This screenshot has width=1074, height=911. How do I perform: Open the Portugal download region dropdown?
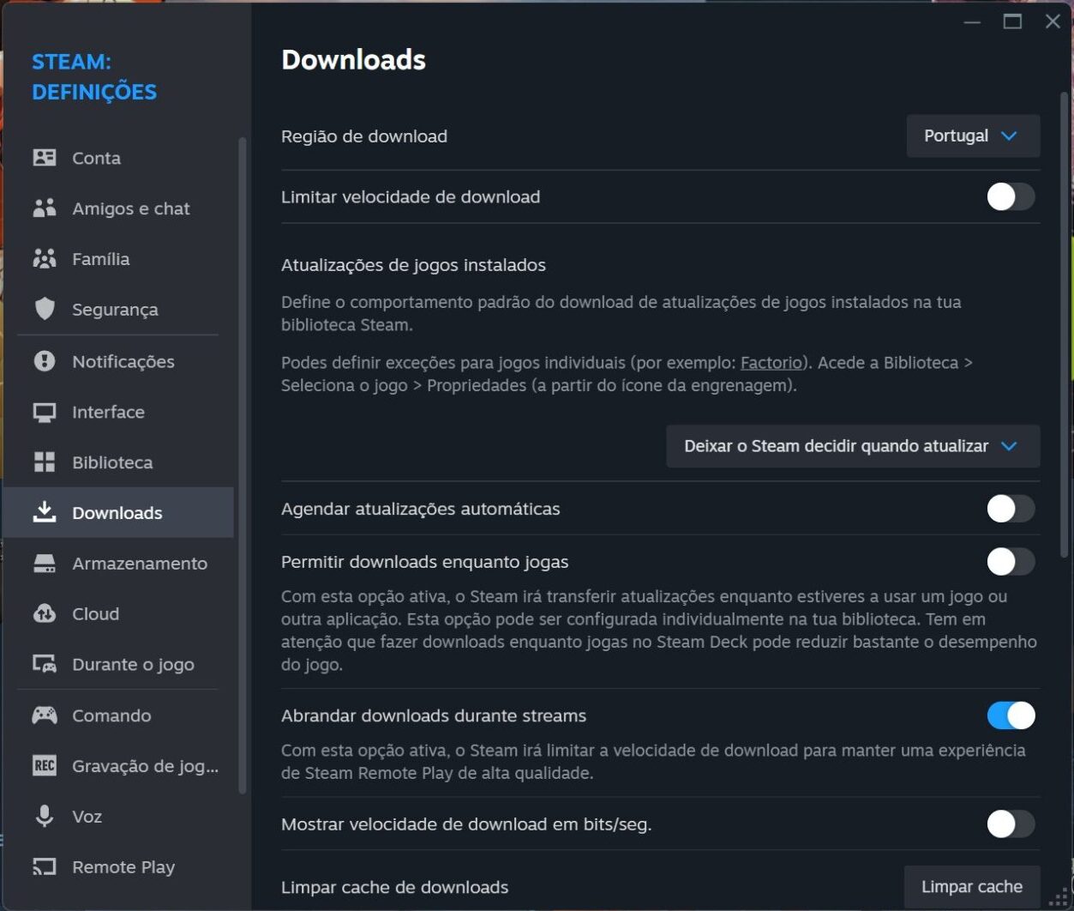pos(972,136)
